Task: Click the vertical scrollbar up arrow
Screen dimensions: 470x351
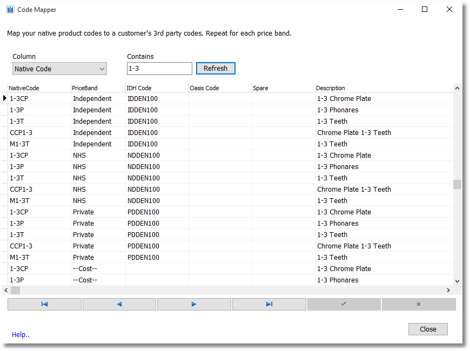Action: [x=456, y=87]
